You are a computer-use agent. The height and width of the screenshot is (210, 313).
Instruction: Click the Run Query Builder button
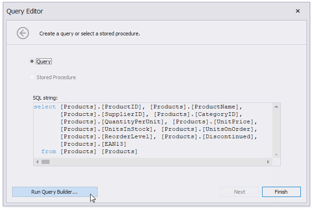coord(55,192)
